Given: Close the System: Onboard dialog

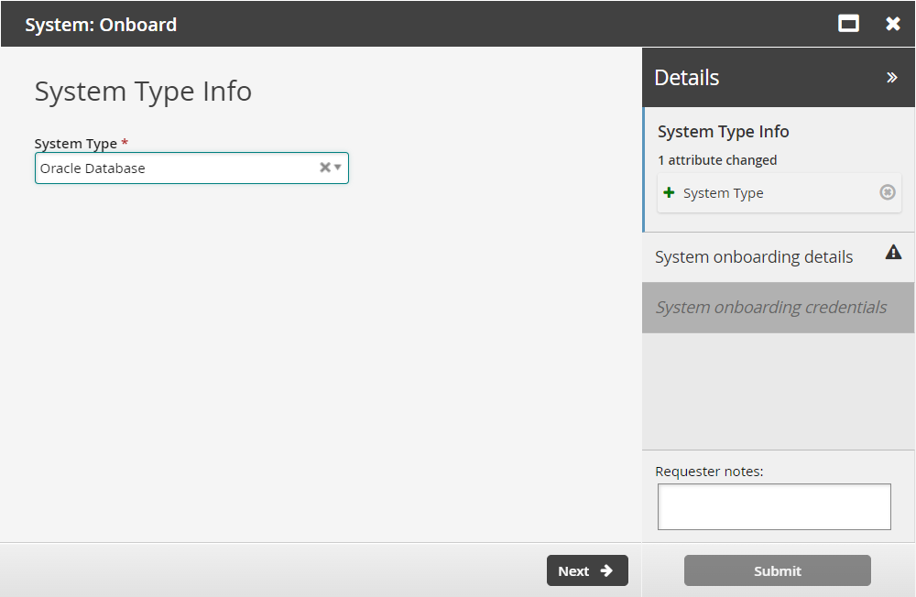Looking at the screenshot, I should [893, 24].
